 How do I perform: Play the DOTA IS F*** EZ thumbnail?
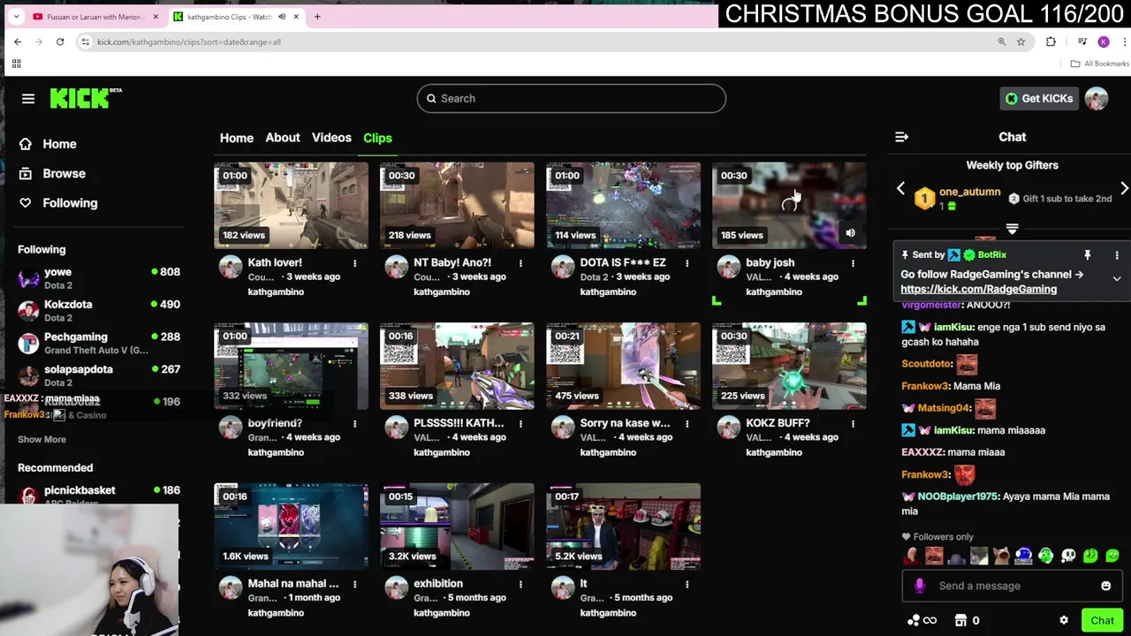click(623, 205)
